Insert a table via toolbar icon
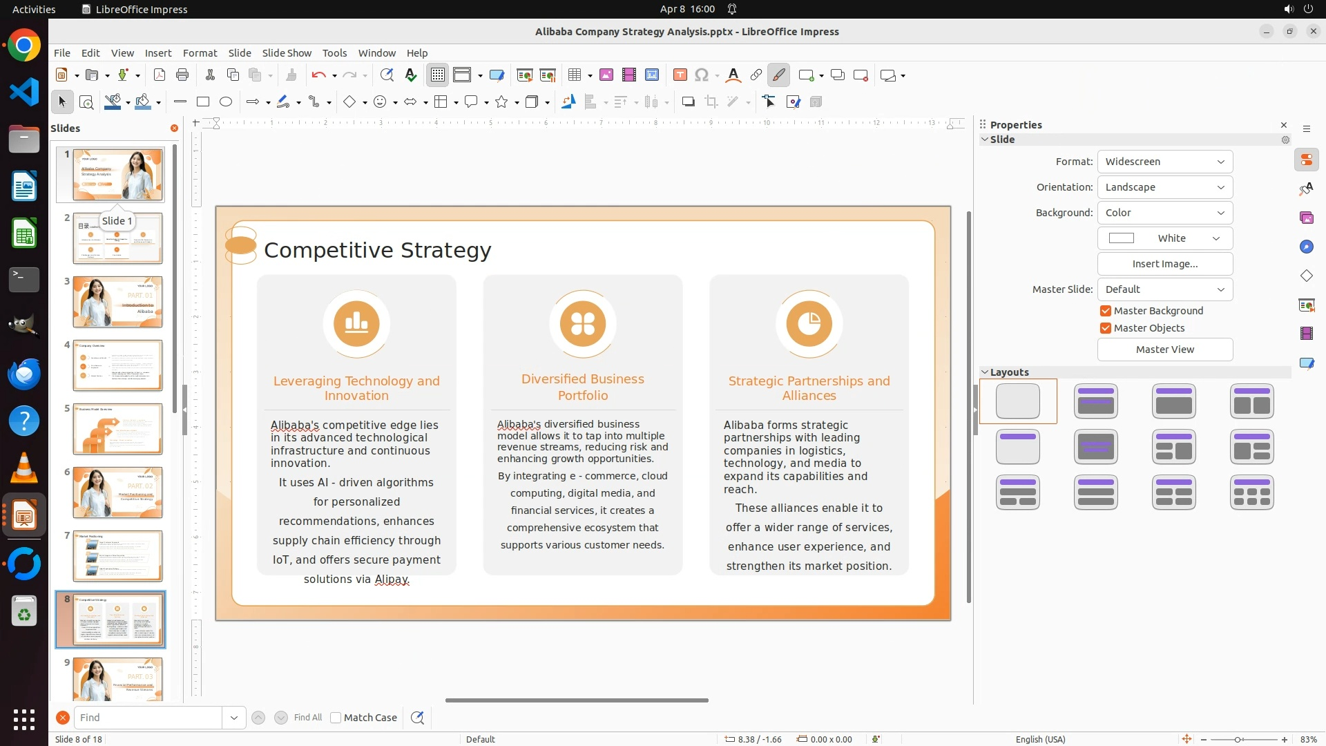The width and height of the screenshot is (1326, 746). tap(574, 75)
